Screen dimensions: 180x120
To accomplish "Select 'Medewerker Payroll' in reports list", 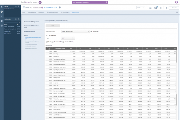I will [x=30, y=31].
